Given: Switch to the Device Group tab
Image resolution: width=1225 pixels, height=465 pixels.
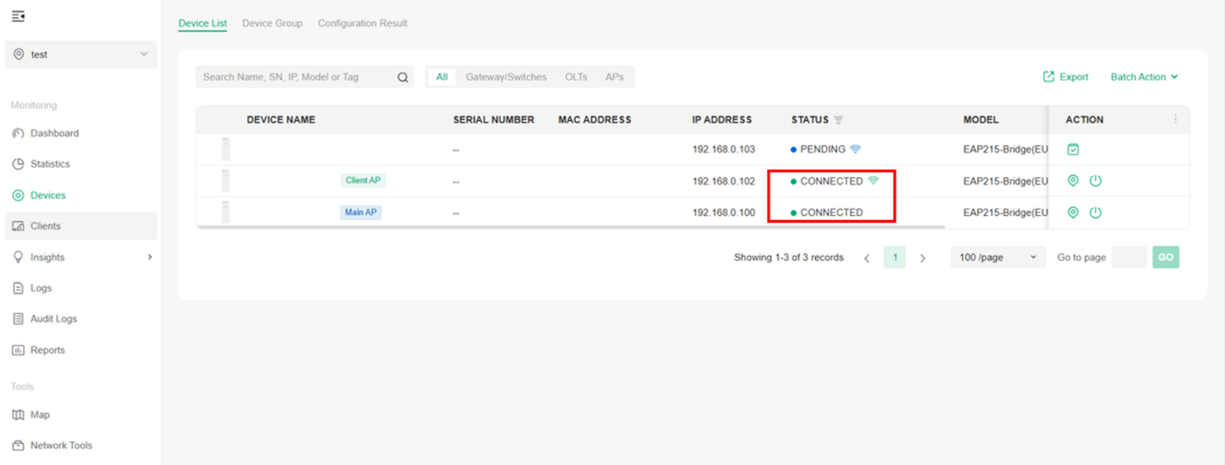Looking at the screenshot, I should coord(272,23).
